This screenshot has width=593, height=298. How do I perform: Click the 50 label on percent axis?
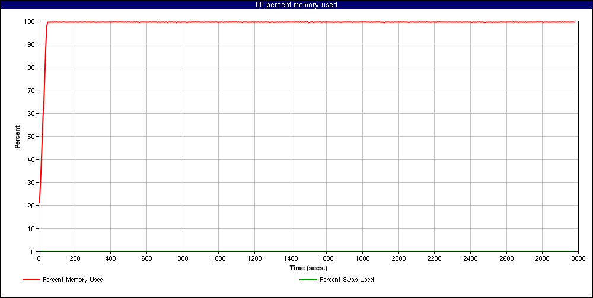(31, 137)
